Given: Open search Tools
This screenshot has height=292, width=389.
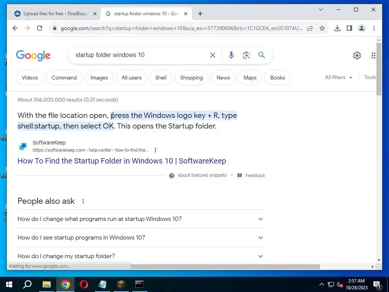Looking at the screenshot, I should click(x=370, y=78).
